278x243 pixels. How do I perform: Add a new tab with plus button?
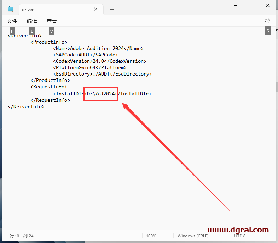click(112, 10)
